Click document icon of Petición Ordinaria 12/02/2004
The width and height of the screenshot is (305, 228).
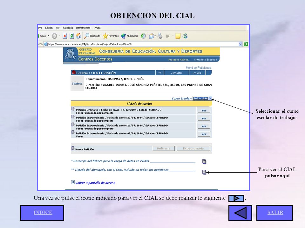tap(73, 109)
